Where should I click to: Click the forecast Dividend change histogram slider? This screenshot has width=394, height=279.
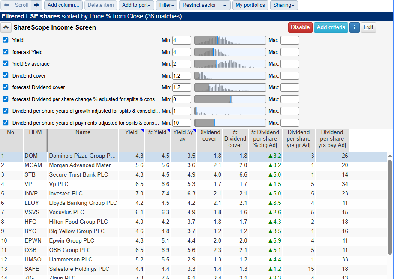(x=230, y=99)
